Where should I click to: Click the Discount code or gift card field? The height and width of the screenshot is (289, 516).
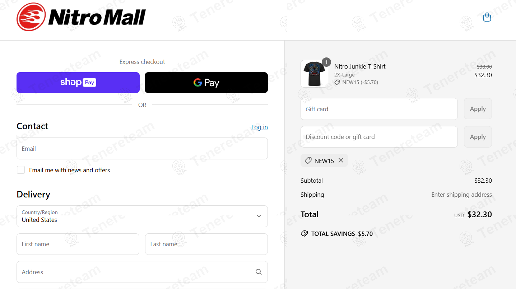click(379, 137)
